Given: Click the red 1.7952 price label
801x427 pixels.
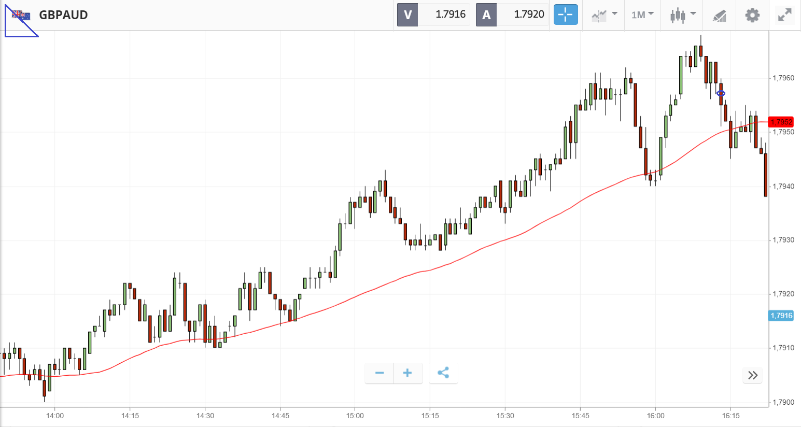Looking at the screenshot, I should click(x=781, y=122).
